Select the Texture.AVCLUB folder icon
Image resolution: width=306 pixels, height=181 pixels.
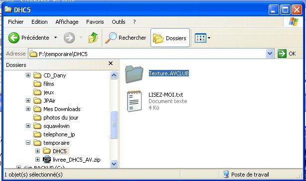pos(134,74)
